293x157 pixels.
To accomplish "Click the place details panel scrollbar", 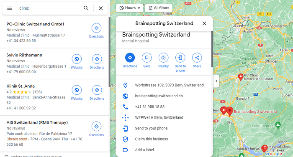I will pos(212,49).
